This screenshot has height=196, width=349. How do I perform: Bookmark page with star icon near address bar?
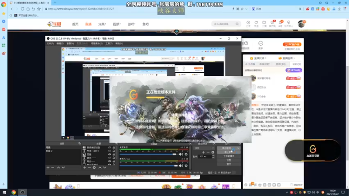pos(39,9)
